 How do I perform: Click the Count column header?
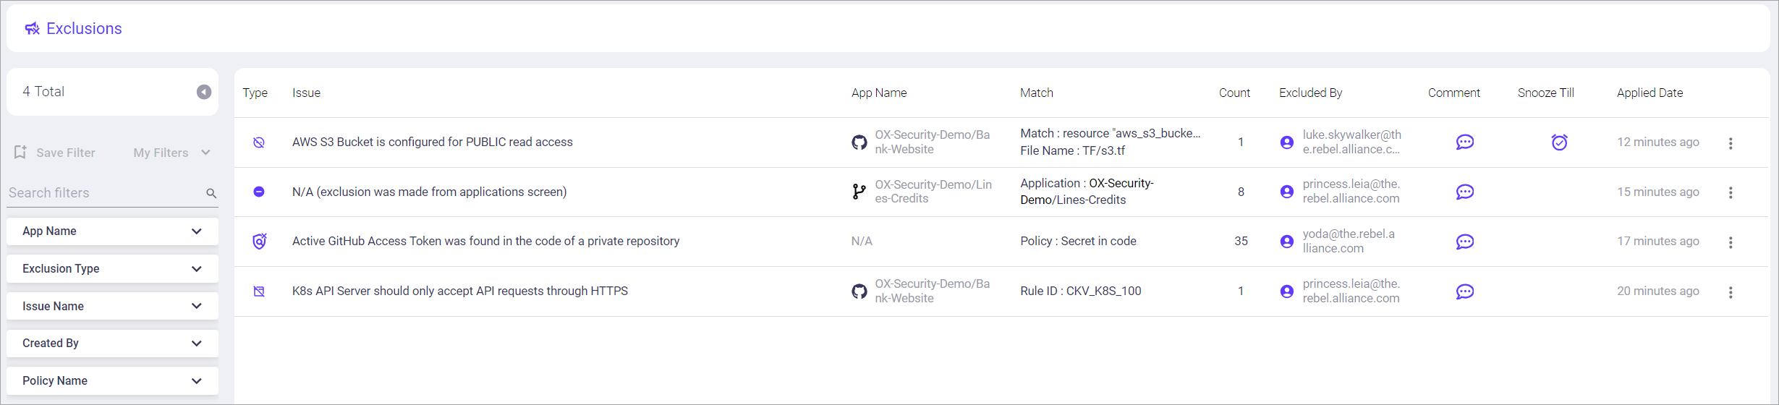point(1234,93)
